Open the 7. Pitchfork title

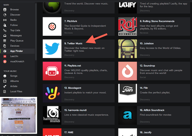pos(71,21)
